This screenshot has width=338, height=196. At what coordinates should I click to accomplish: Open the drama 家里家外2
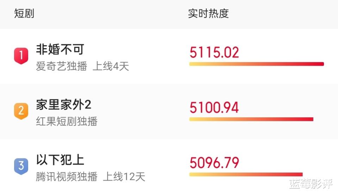64,105
